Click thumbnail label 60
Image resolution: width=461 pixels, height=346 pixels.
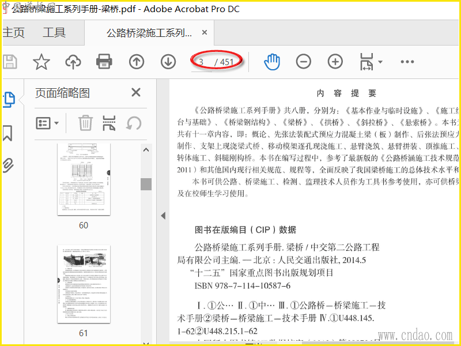(x=84, y=225)
